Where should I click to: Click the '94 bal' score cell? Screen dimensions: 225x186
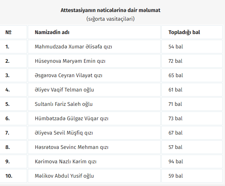(x=192, y=162)
